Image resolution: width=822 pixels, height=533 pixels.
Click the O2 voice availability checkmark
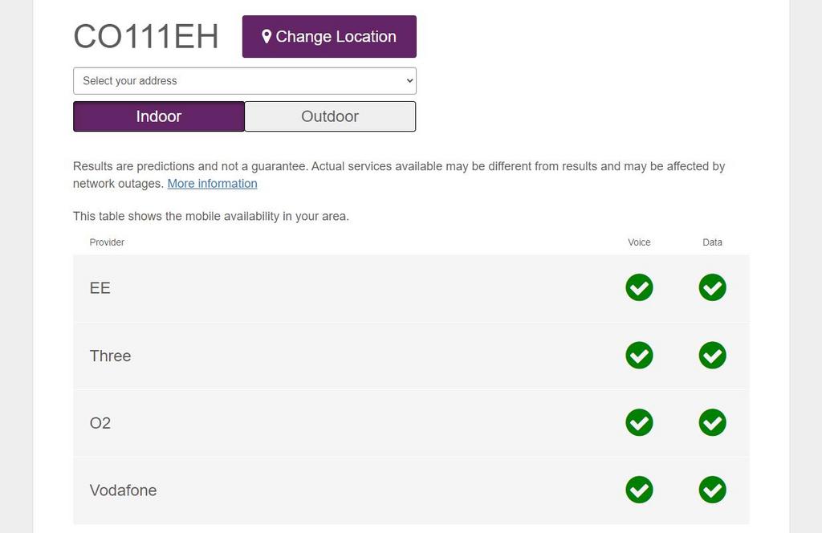639,422
